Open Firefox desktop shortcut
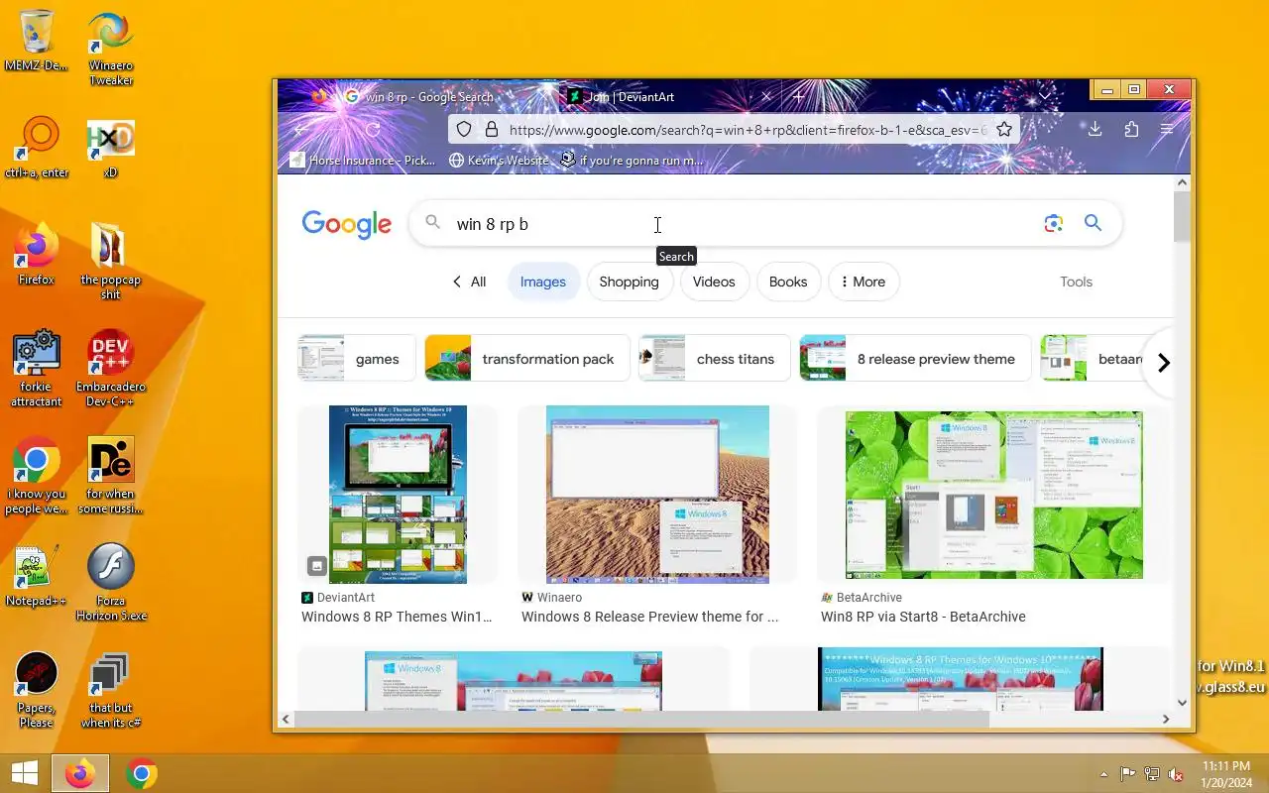1269x793 pixels. pos(37,256)
